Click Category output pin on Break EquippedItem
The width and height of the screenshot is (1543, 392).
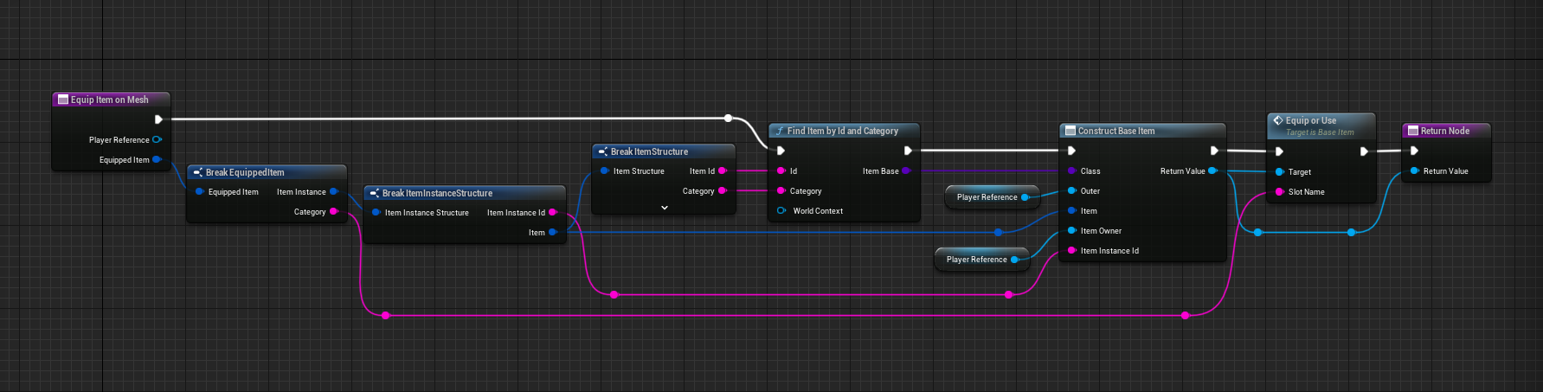334,212
